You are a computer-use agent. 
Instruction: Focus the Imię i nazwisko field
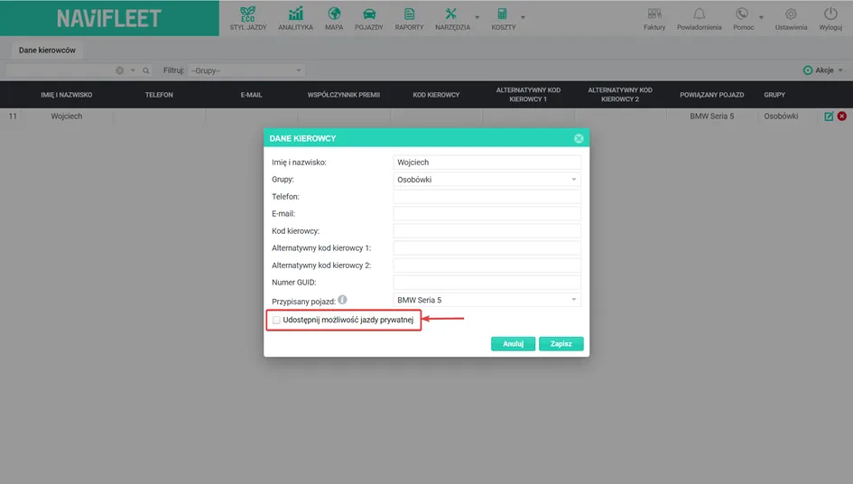coord(487,163)
